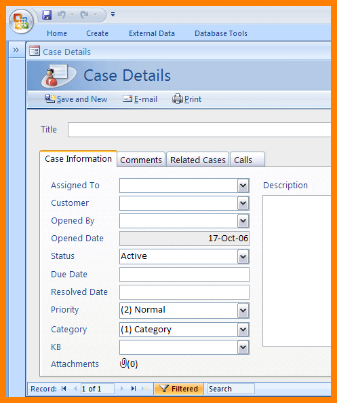Open the Customize Quick Access Toolbar arrow
Viewport: 337px width, 403px height.
(113, 15)
